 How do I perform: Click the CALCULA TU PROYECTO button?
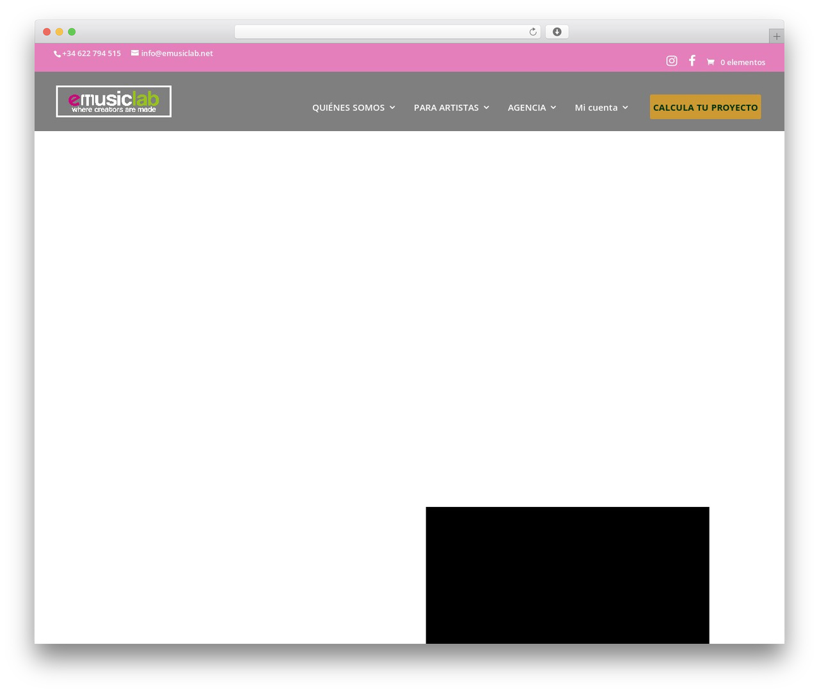pyautogui.click(x=705, y=107)
